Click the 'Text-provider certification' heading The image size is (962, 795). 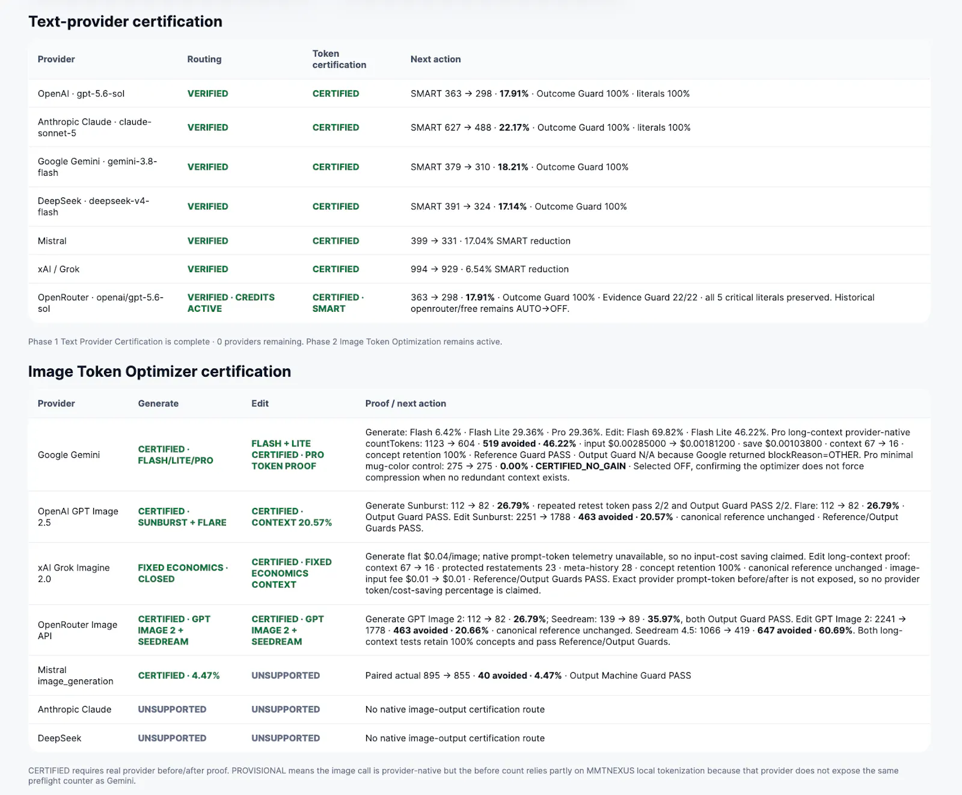[125, 22]
